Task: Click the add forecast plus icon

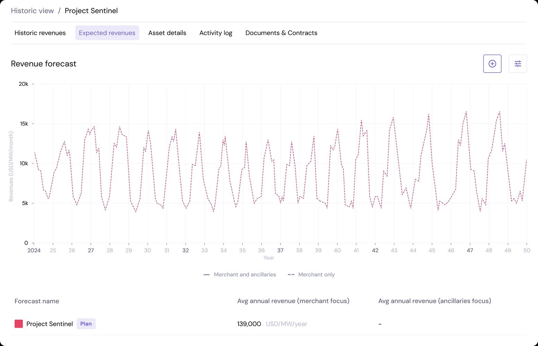Action: coord(492,64)
